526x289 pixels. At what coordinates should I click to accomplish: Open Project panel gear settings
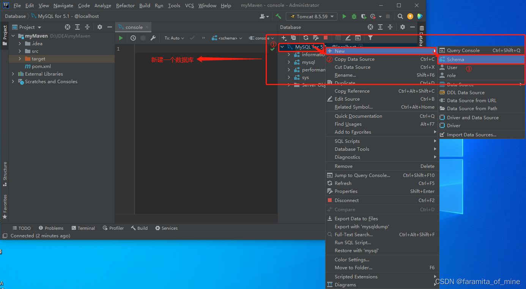coord(100,27)
